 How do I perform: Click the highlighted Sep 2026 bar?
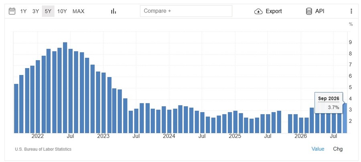(345, 118)
